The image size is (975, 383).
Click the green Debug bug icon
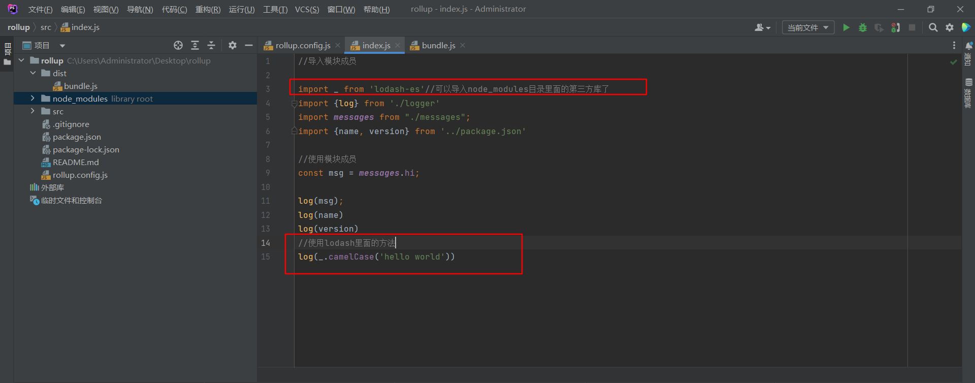coord(862,27)
